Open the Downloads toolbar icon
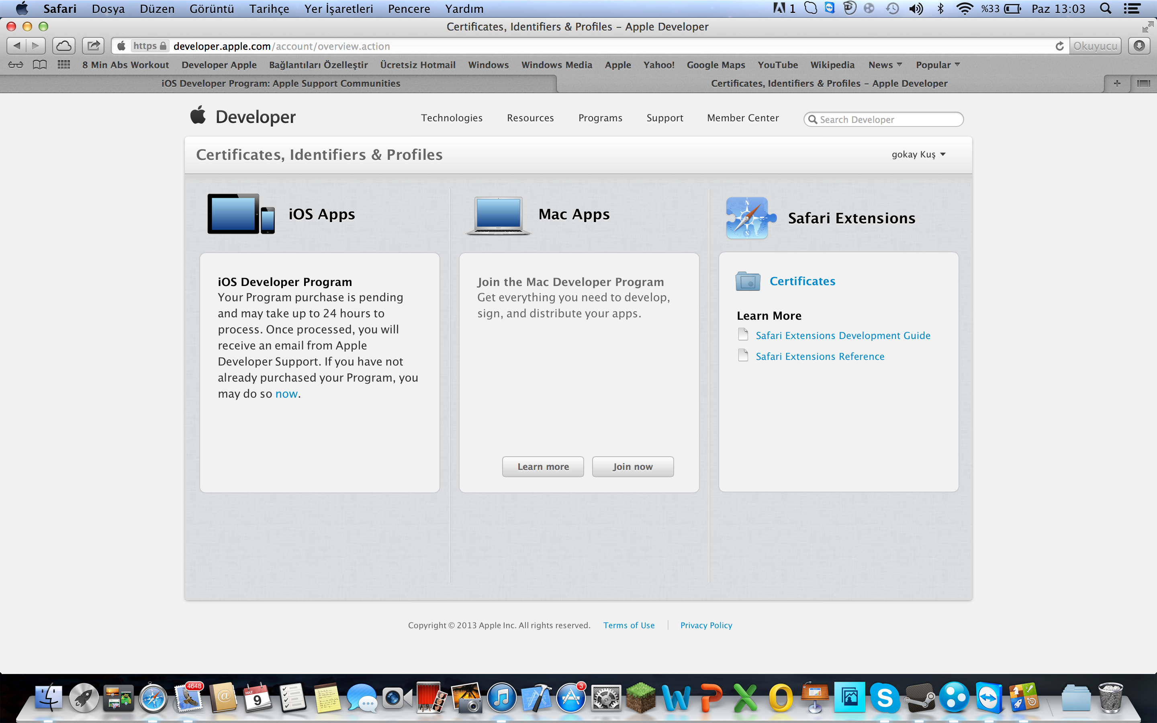 (x=1139, y=46)
